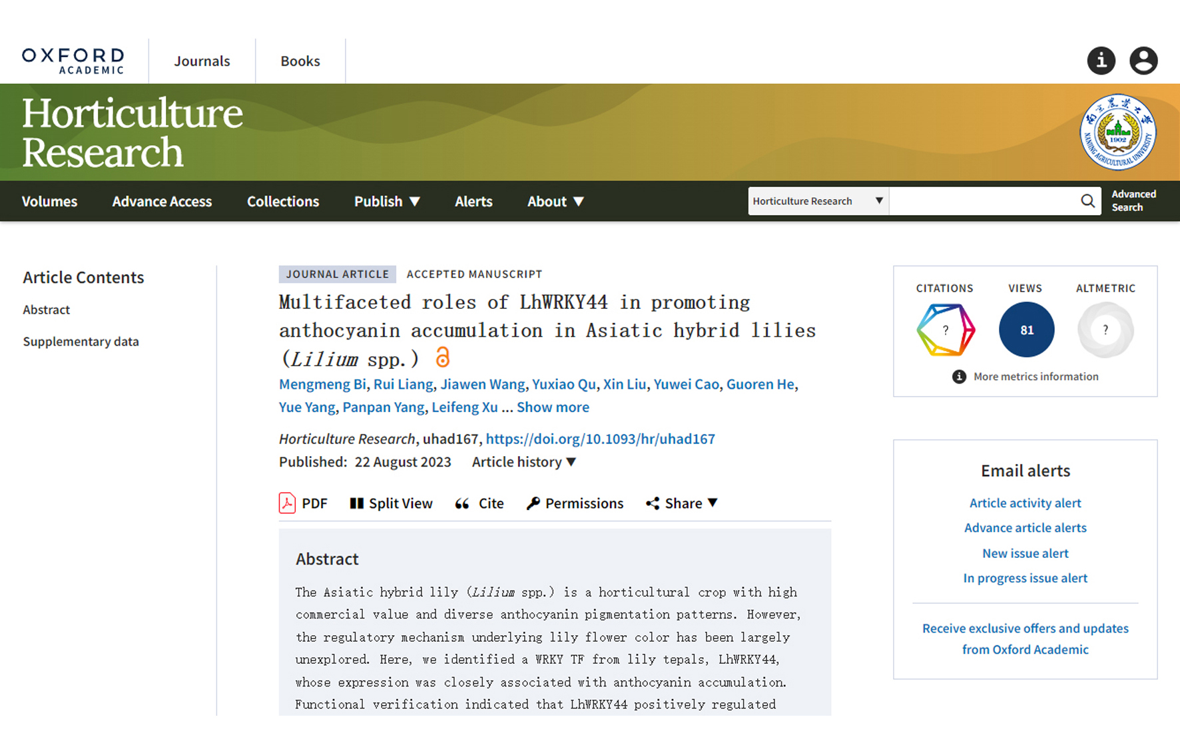
Task: Click the search magnifier icon
Action: 1088,200
